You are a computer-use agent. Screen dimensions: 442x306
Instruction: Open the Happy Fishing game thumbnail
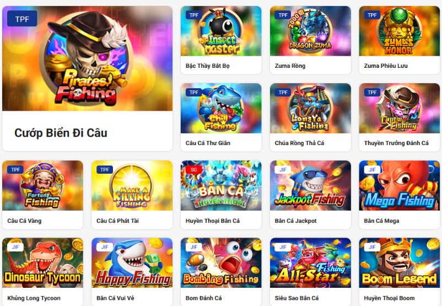click(x=132, y=263)
